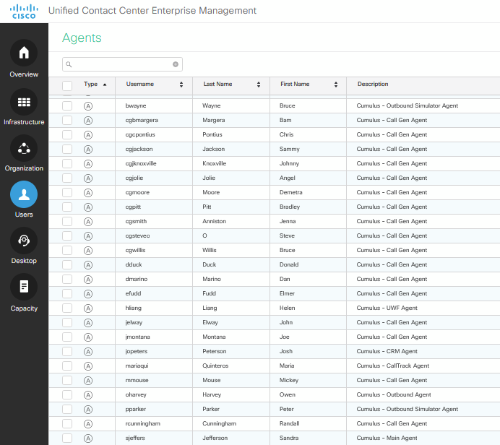This screenshot has height=445, width=500.
Task: Check the box for cgmoore row
Action: [67, 192]
